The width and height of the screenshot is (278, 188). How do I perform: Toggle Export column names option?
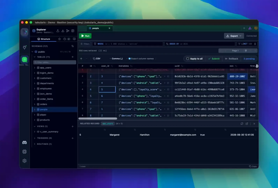point(141,58)
